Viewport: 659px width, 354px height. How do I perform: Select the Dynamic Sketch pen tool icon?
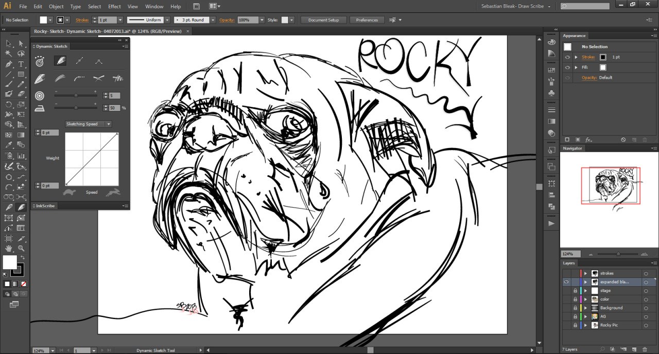(60, 61)
